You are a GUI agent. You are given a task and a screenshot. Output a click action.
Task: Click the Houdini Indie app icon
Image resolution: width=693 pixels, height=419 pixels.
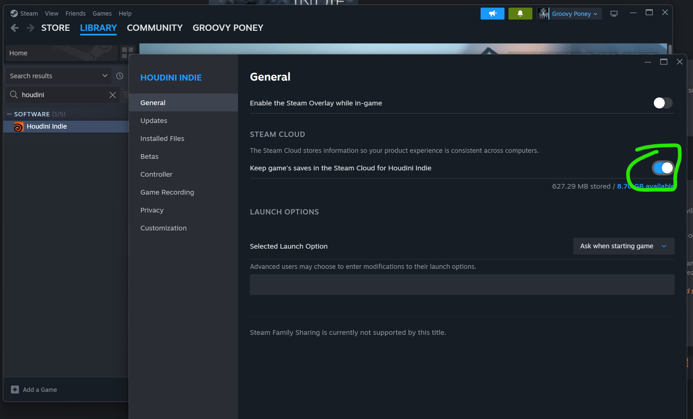[19, 127]
